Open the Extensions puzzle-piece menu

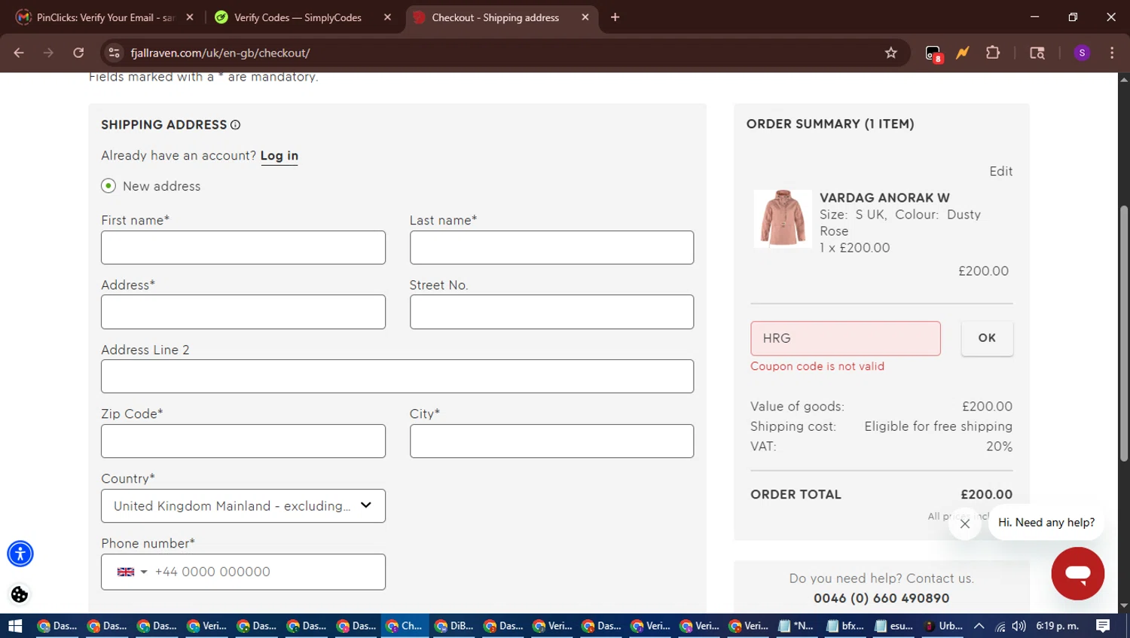point(993,53)
